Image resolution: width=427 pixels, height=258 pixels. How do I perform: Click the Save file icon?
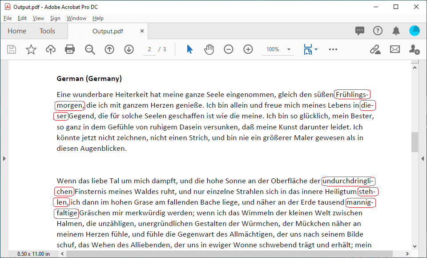tap(12, 49)
